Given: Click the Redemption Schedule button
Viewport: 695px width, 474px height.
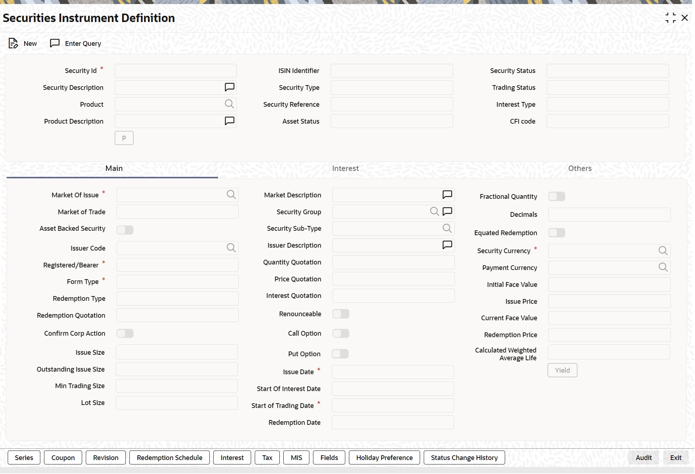Looking at the screenshot, I should [x=170, y=458].
